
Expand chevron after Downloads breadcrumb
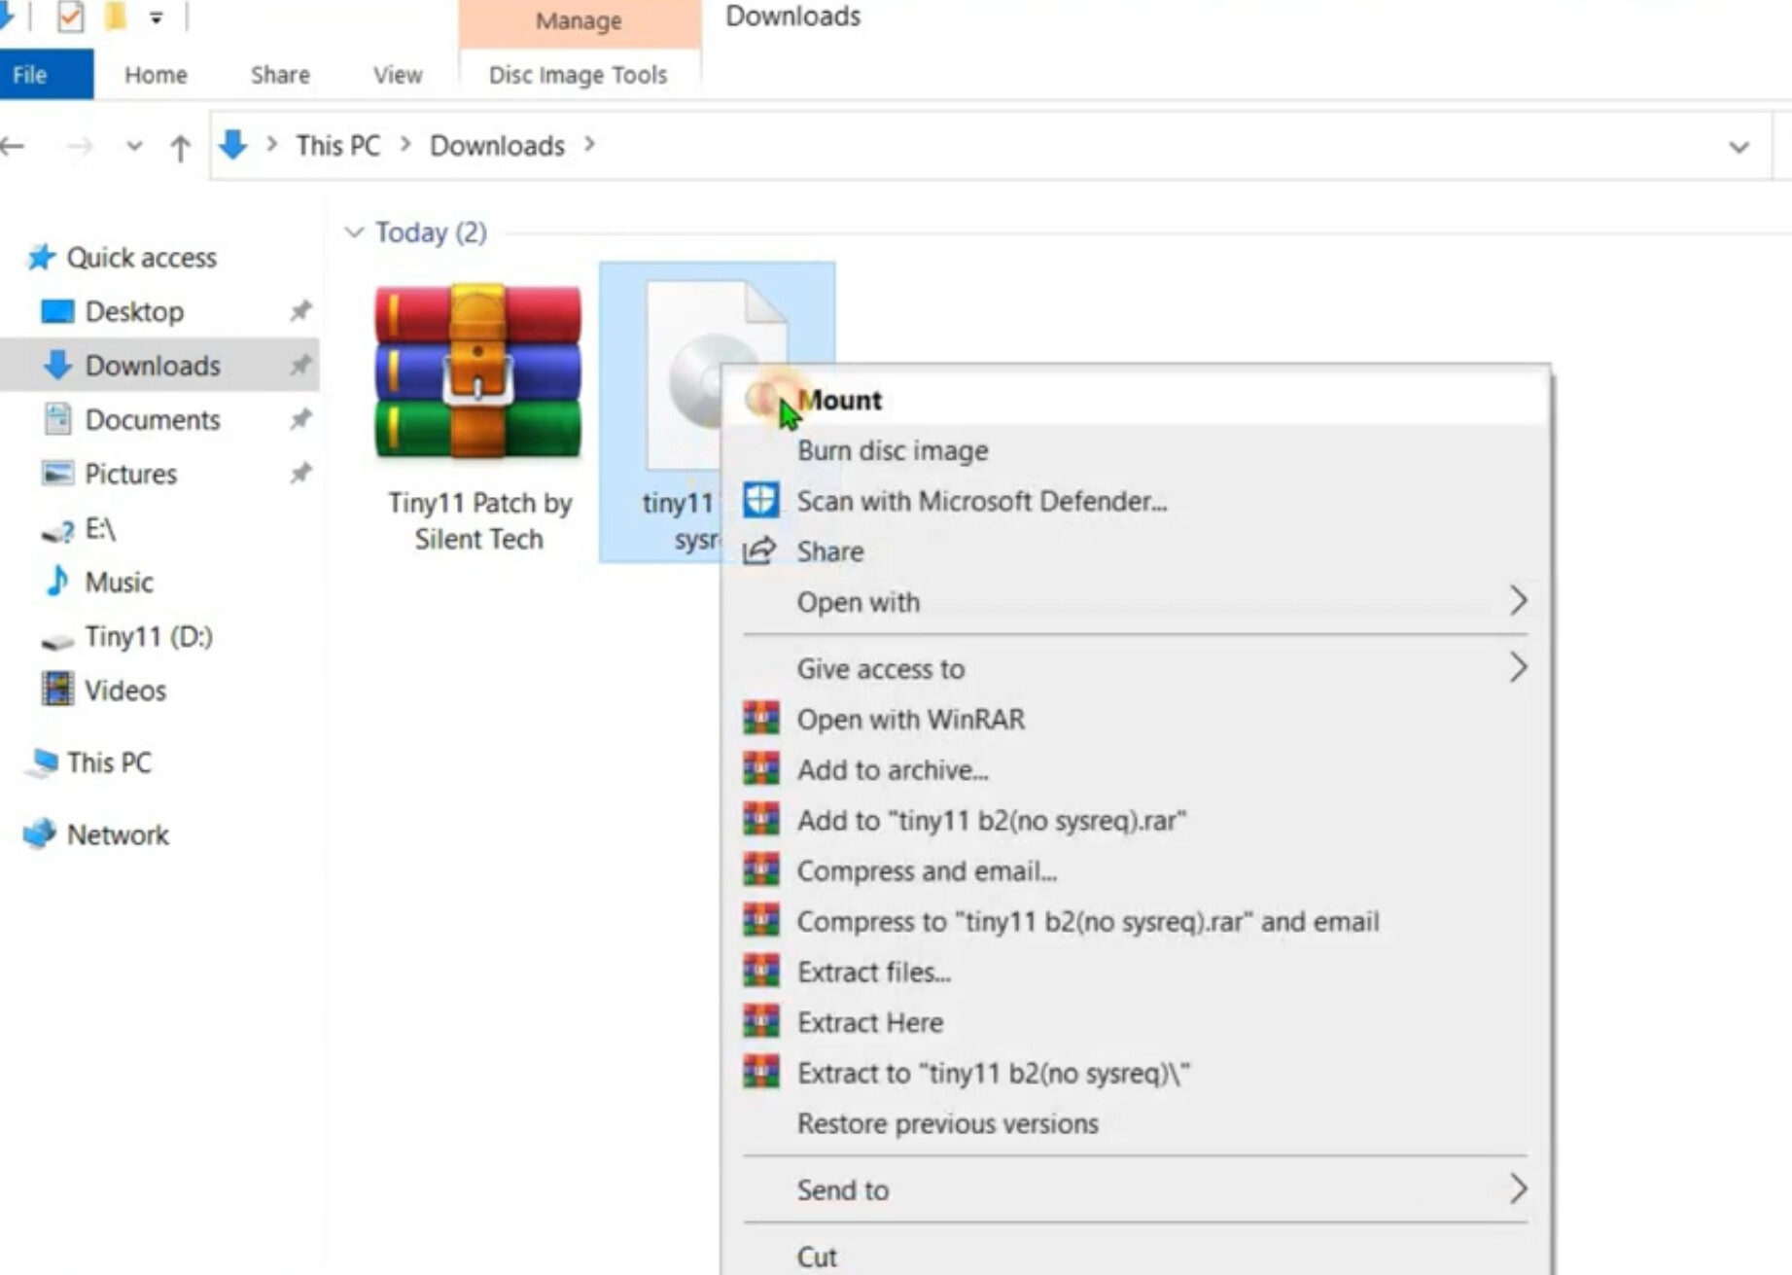(589, 145)
